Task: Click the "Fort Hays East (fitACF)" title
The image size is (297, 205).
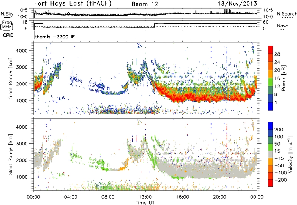Action: (72, 4)
